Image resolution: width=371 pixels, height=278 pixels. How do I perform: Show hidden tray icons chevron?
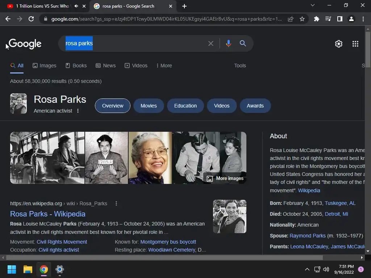(x=307, y=269)
